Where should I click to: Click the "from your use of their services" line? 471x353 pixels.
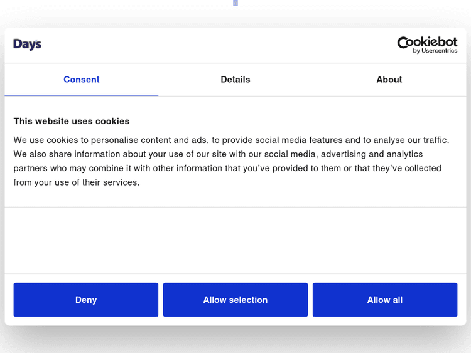click(x=77, y=182)
